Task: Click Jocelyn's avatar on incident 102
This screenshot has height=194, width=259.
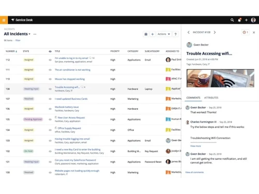Action: pyautogui.click(x=168, y=151)
